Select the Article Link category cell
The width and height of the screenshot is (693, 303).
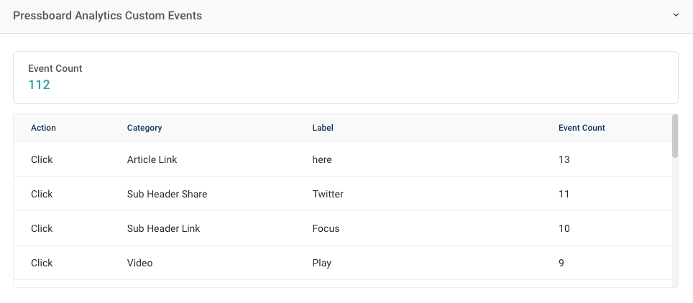click(152, 159)
